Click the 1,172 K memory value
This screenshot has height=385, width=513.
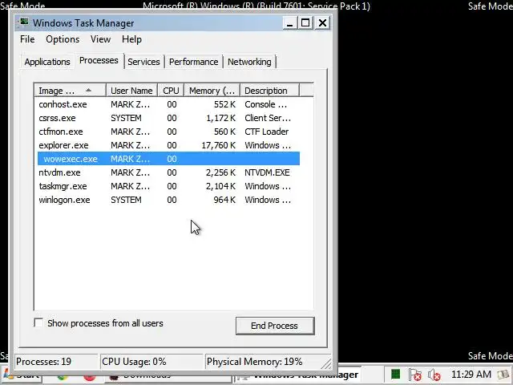(x=221, y=118)
